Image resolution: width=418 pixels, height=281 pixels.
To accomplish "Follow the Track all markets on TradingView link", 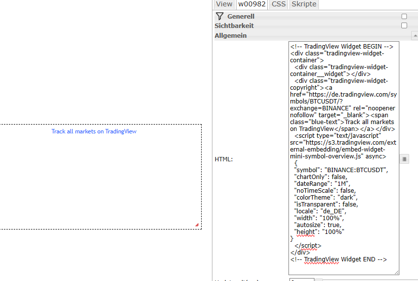I will (94, 131).
